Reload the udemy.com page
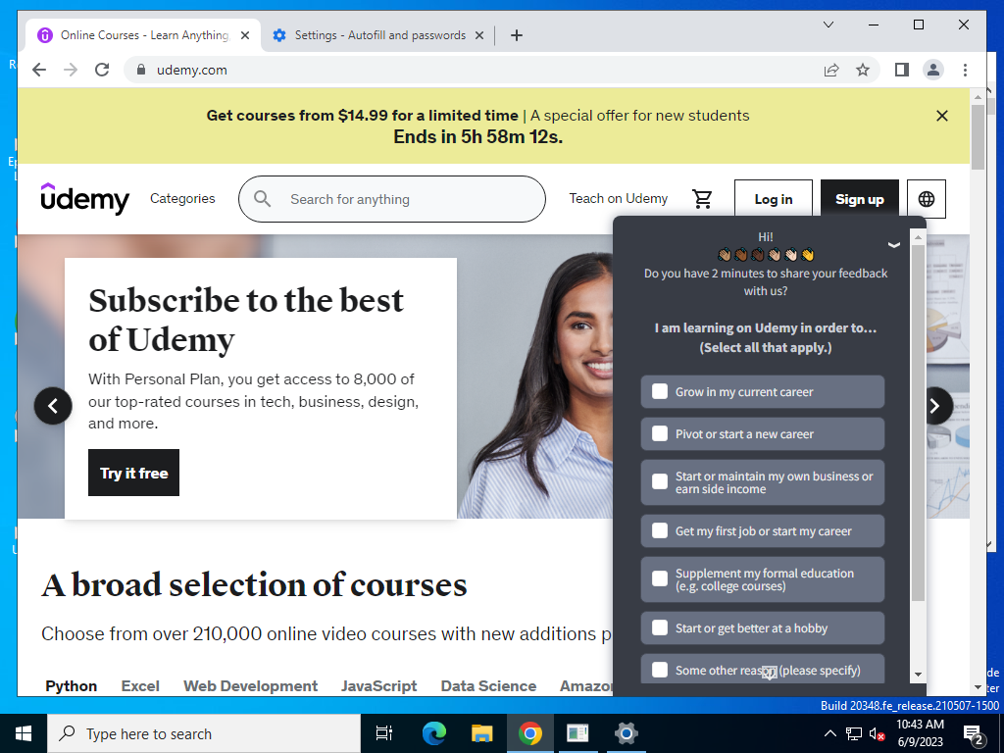 pos(102,70)
